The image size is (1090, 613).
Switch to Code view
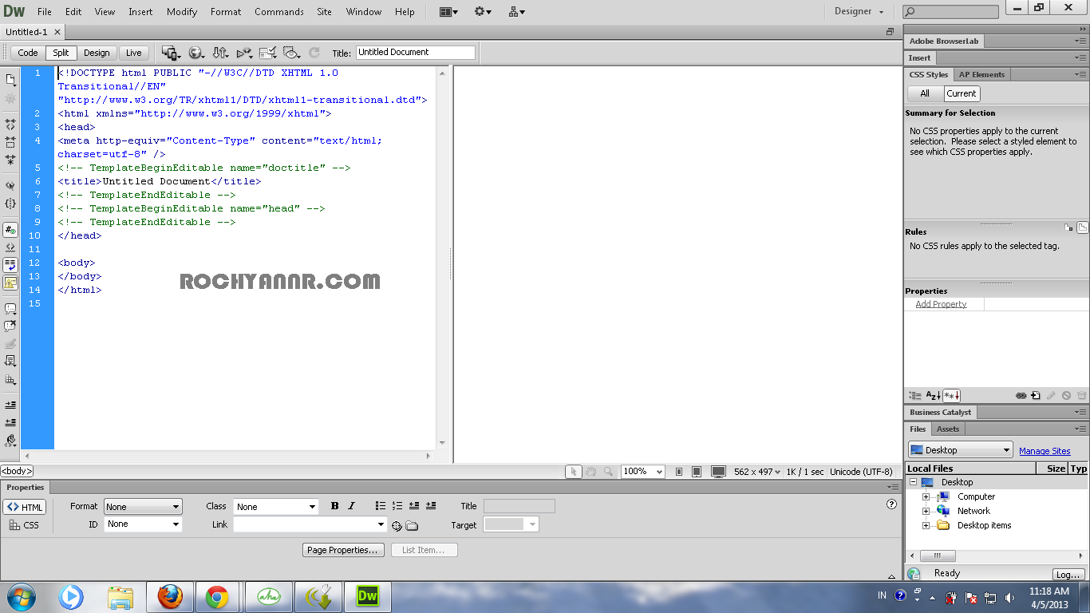(x=28, y=53)
